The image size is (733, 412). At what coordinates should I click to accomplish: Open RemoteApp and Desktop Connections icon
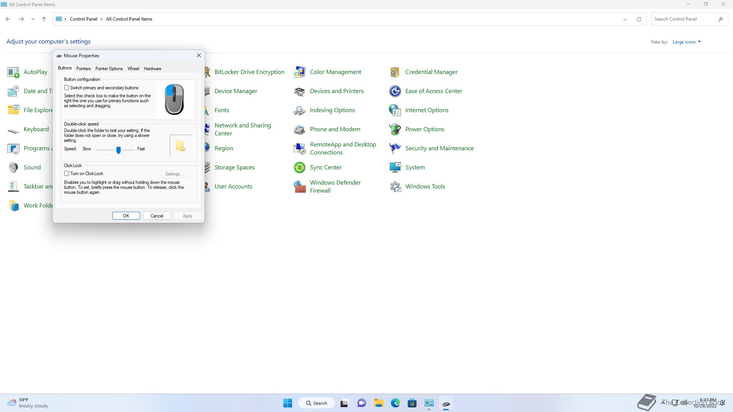point(300,148)
